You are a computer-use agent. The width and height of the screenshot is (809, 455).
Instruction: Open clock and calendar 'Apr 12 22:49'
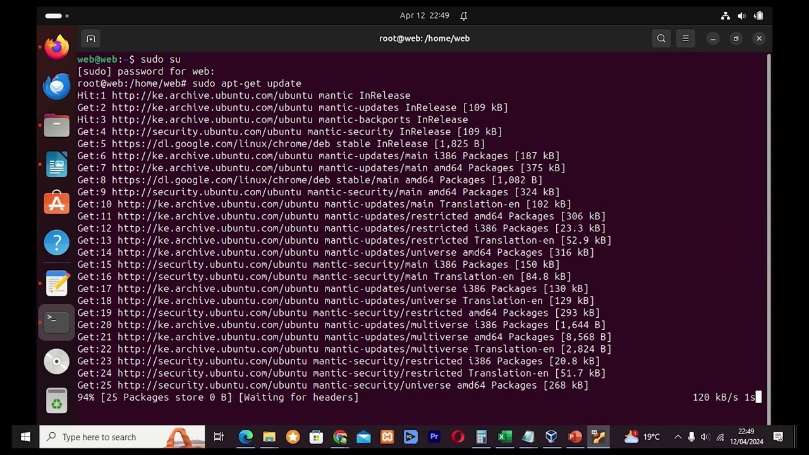pos(424,16)
